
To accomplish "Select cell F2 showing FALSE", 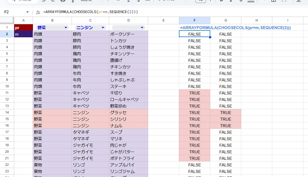I will pyautogui.click(x=194, y=34).
